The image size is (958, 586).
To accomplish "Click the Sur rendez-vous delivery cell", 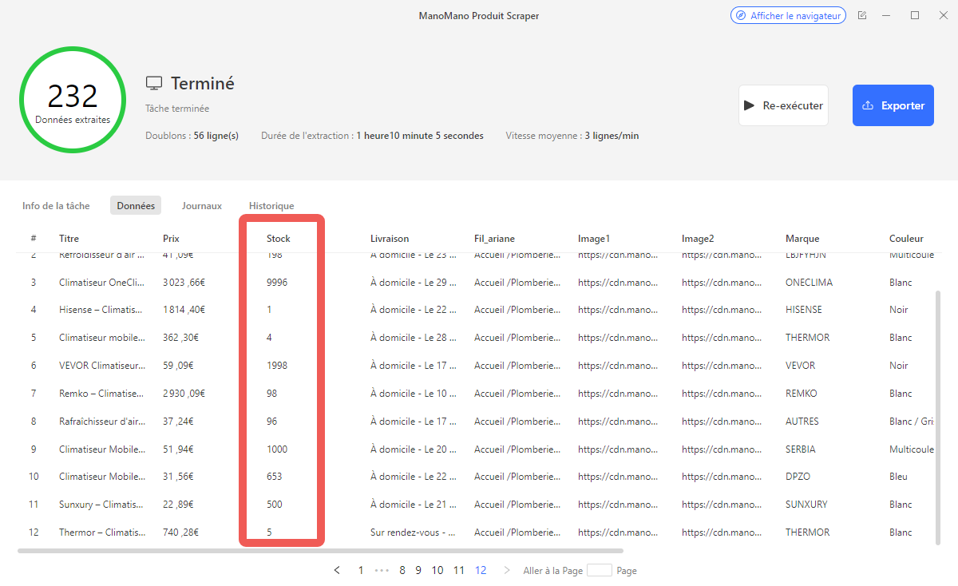I will click(414, 533).
